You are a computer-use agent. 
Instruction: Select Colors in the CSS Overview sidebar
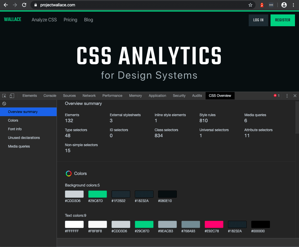[14, 120]
